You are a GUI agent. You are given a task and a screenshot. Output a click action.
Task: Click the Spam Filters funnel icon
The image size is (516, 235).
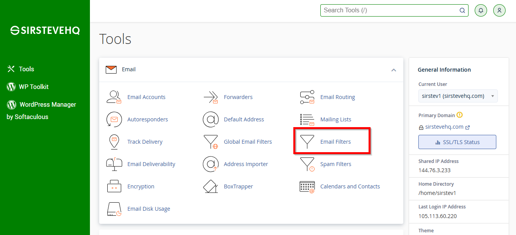coord(307,164)
